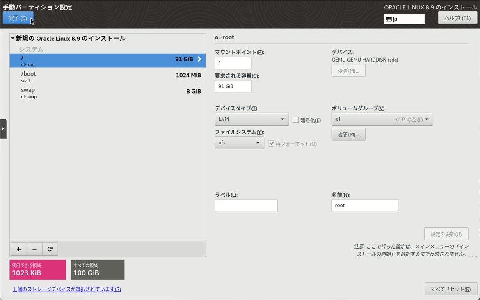Click the 変更 button under デバイス

pyautogui.click(x=348, y=71)
